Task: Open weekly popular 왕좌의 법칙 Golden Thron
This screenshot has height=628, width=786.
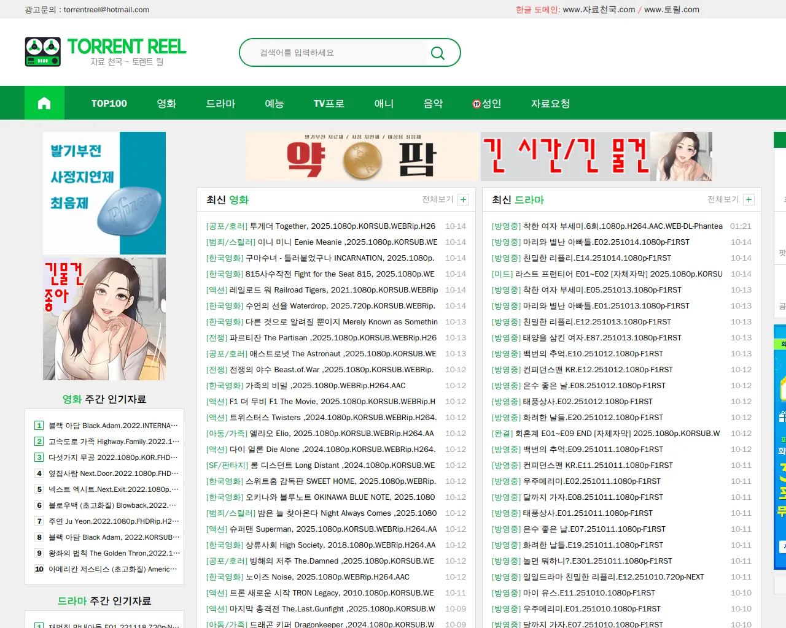Action: [x=114, y=553]
